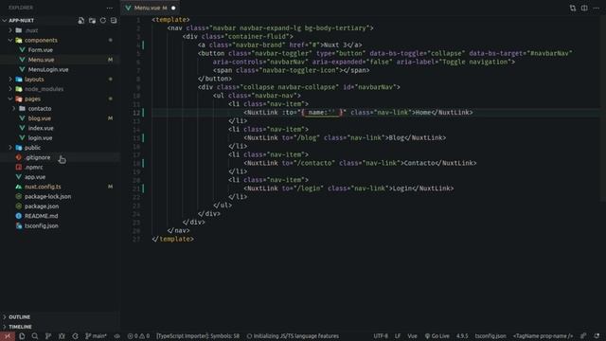Click the git icon next to .gitignore
606x341 pixels.
coord(19,157)
